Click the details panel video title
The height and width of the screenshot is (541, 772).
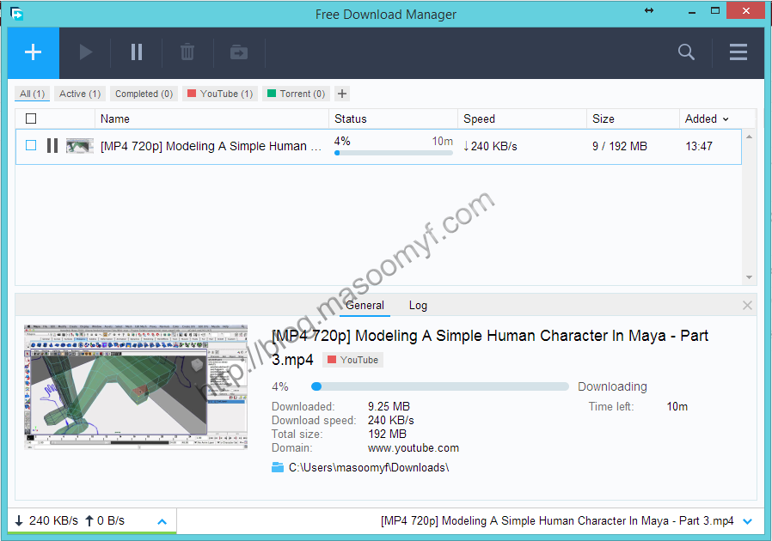pos(490,347)
